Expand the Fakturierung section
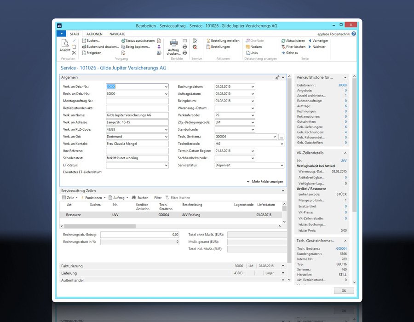Screen dimensions: 414x322 pyautogui.click(x=283, y=266)
